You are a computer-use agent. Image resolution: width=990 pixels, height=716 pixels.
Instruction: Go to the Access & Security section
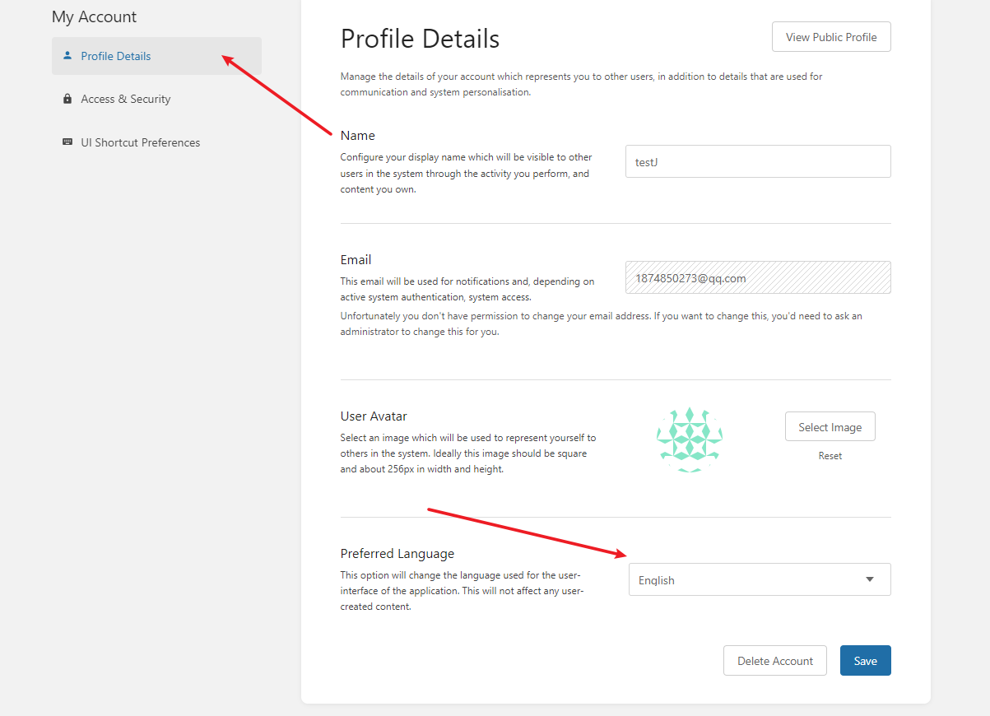tap(126, 99)
